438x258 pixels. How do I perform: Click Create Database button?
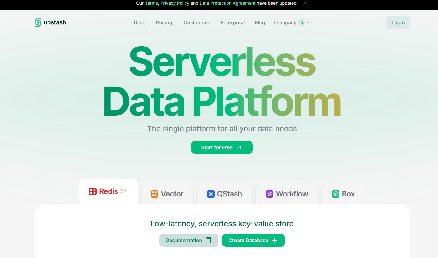click(253, 240)
